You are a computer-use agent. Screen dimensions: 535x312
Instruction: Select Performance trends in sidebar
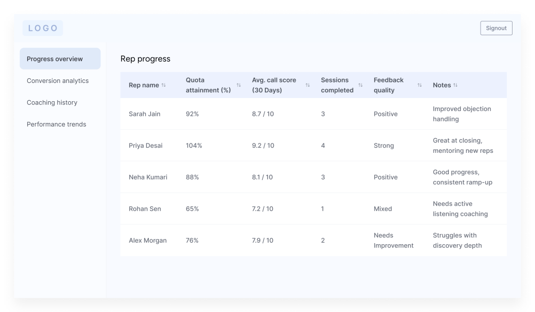56,125
